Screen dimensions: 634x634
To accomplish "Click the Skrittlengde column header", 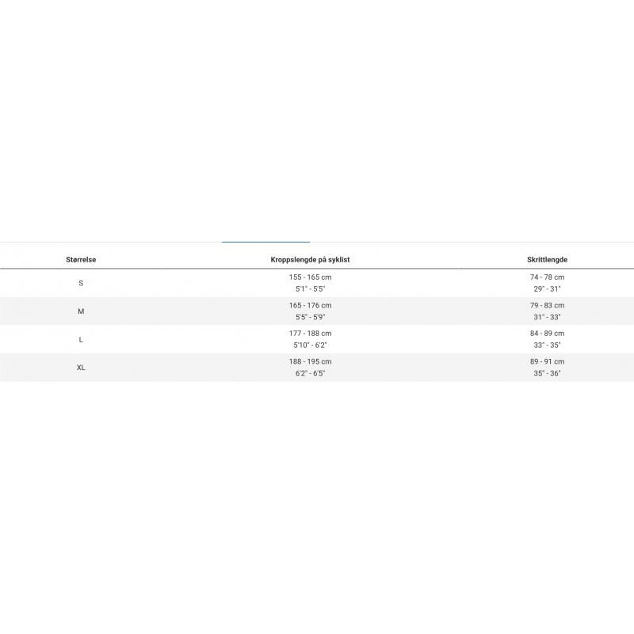I will 547,260.
